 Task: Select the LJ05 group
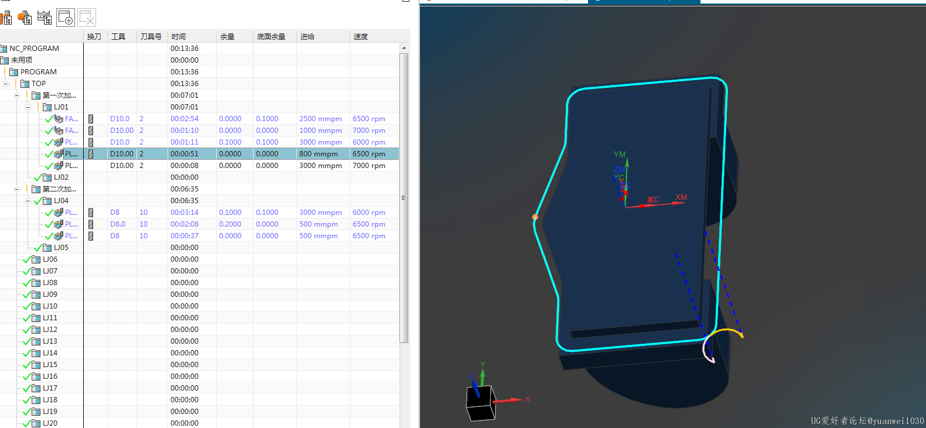pos(61,248)
